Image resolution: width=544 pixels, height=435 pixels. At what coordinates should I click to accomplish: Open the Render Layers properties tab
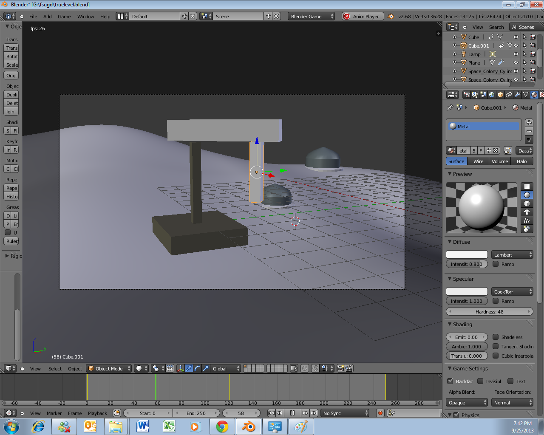click(x=475, y=95)
